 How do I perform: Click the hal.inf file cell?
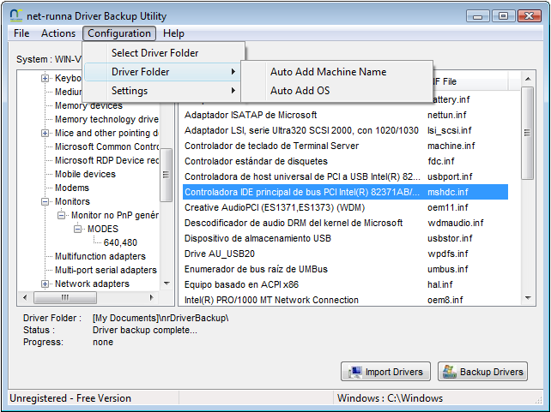tap(440, 284)
